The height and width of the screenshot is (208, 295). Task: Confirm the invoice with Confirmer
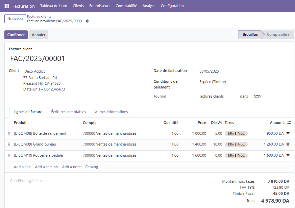[x=16, y=35]
